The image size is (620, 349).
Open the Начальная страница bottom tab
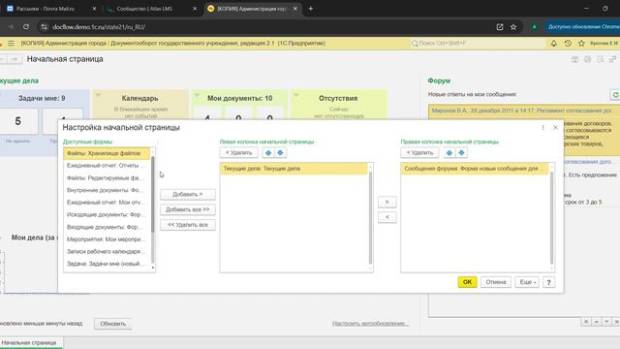[29, 342]
